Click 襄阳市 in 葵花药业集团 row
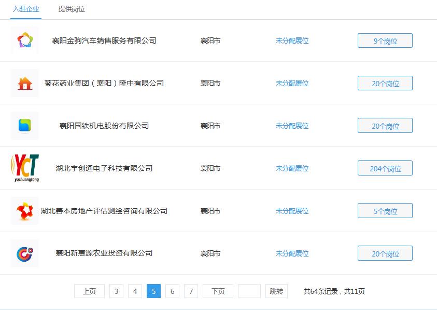 [x=210, y=83]
